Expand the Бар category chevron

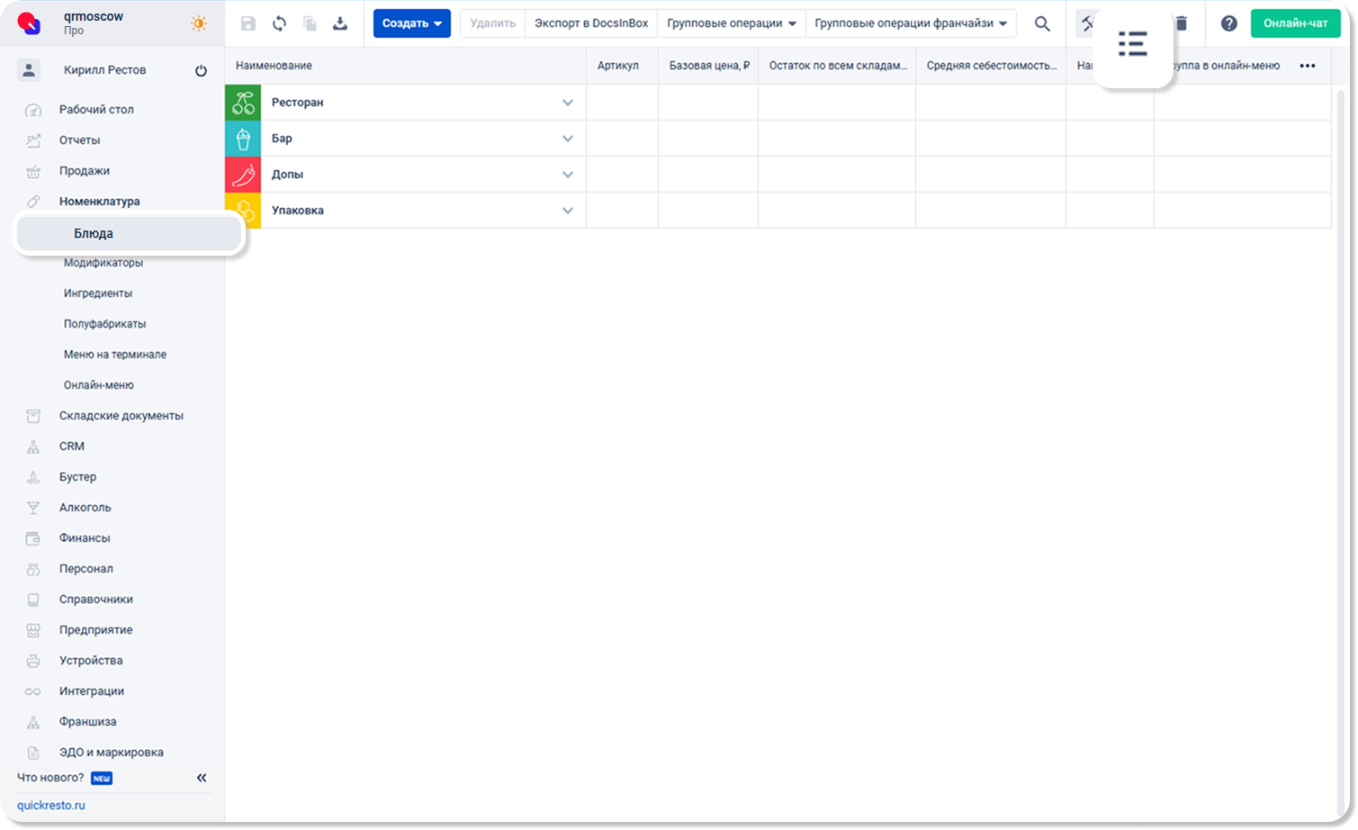click(567, 139)
